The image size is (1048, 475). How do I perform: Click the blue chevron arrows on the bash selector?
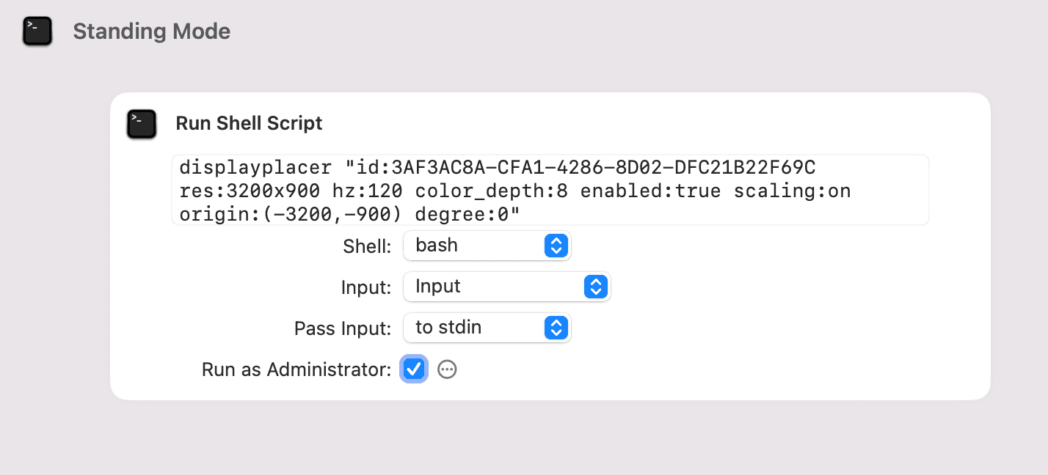(x=556, y=246)
